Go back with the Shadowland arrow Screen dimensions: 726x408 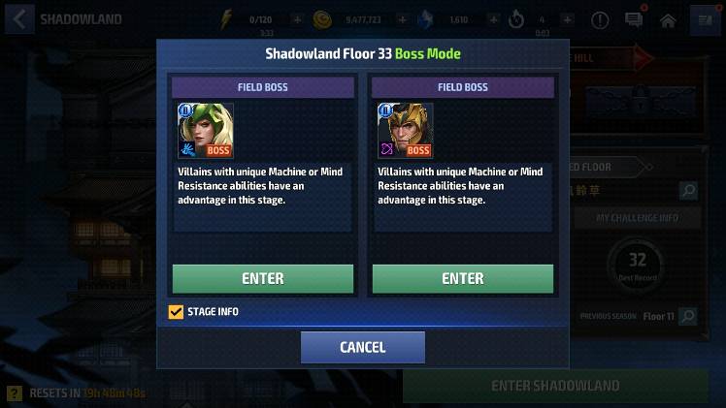click(x=19, y=19)
